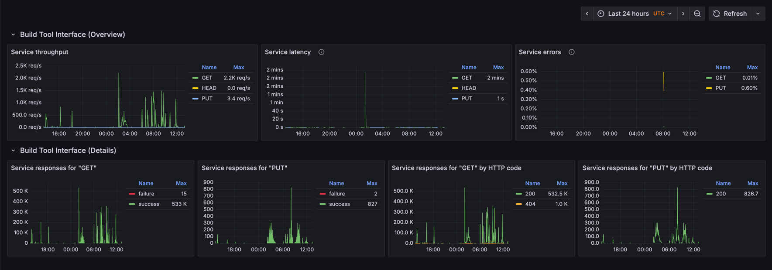Sort Service errors legend by Name column
Screen dimensions: 772x270
722,67
